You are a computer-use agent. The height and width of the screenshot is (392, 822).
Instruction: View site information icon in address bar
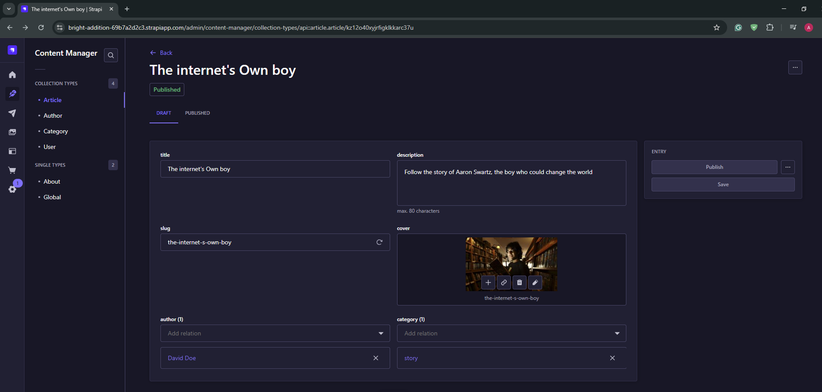[x=59, y=28]
